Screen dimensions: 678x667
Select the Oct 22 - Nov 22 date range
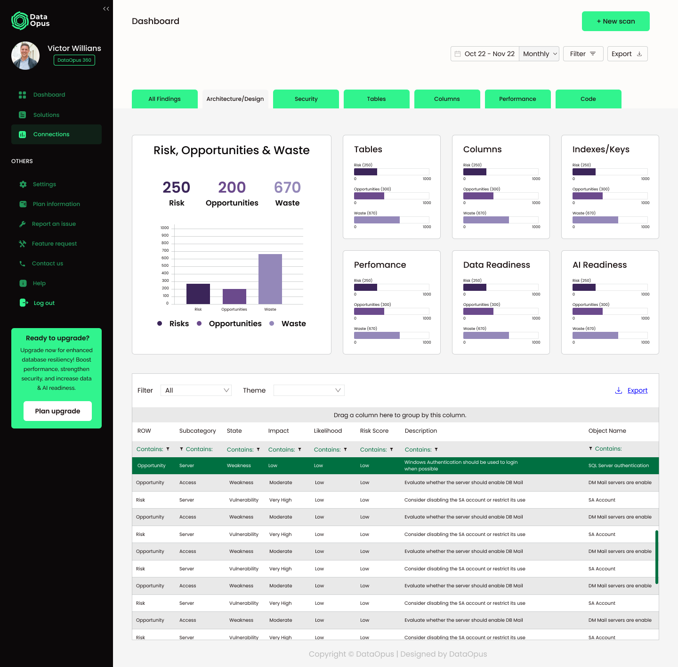tap(485, 54)
